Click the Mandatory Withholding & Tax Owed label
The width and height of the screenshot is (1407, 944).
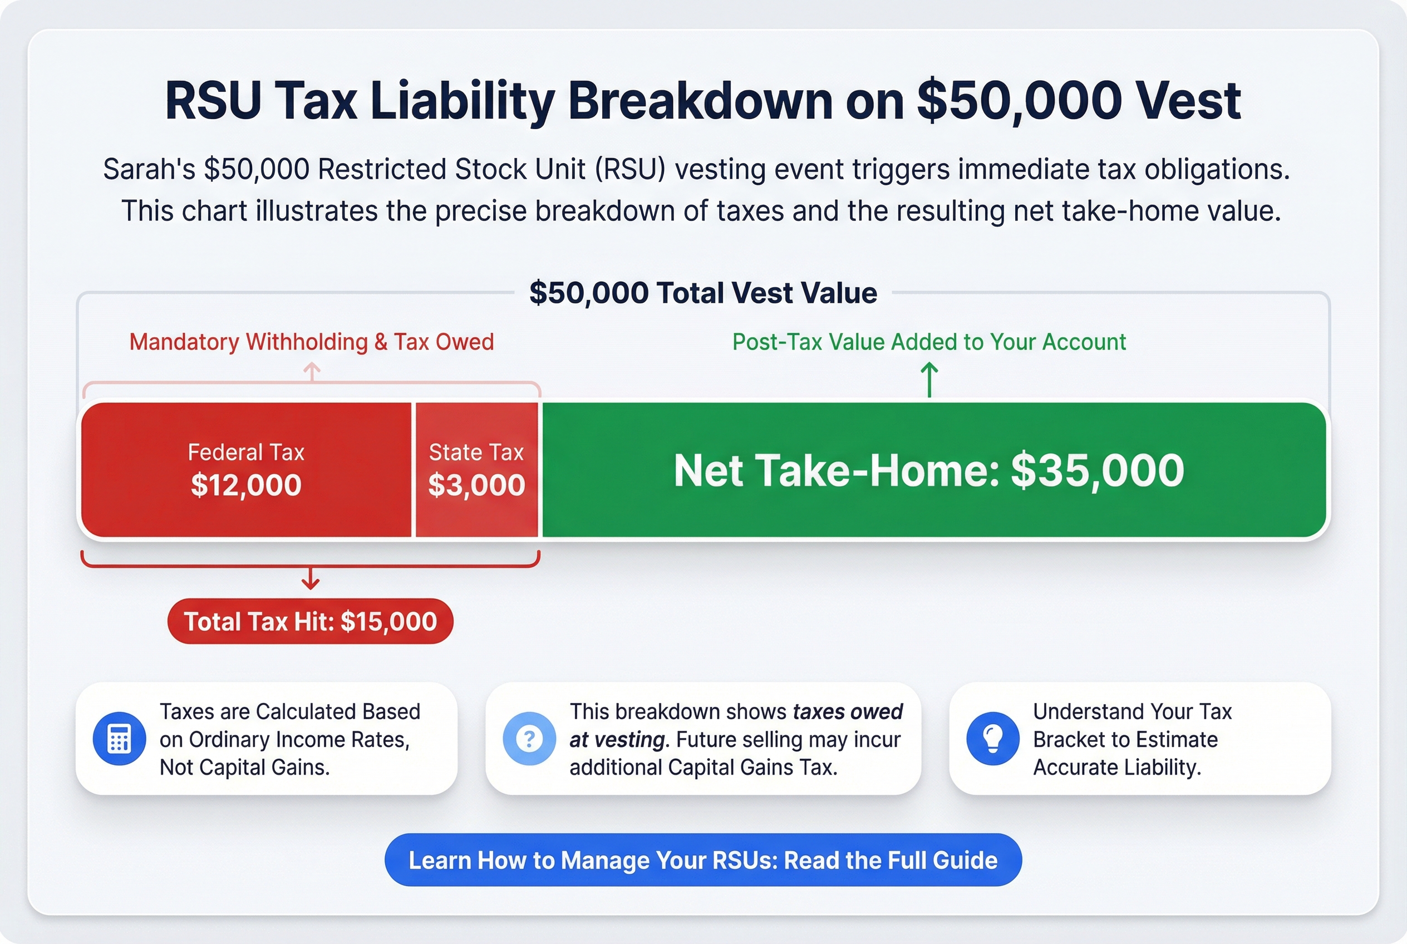(x=311, y=342)
